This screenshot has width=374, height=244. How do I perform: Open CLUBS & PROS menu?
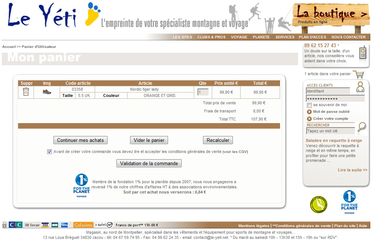(x=212, y=37)
